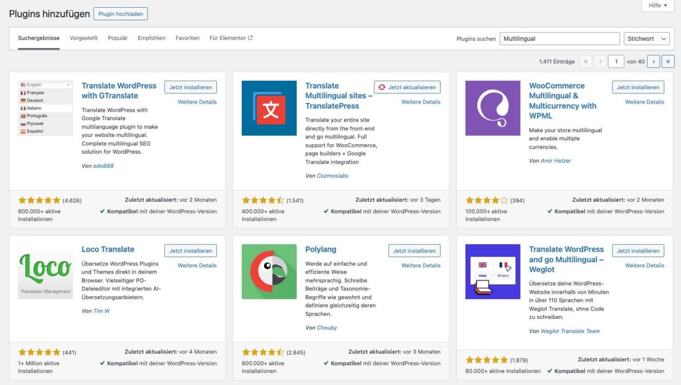The width and height of the screenshot is (681, 385).
Task: Install the Weglot plugin
Action: pos(638,251)
